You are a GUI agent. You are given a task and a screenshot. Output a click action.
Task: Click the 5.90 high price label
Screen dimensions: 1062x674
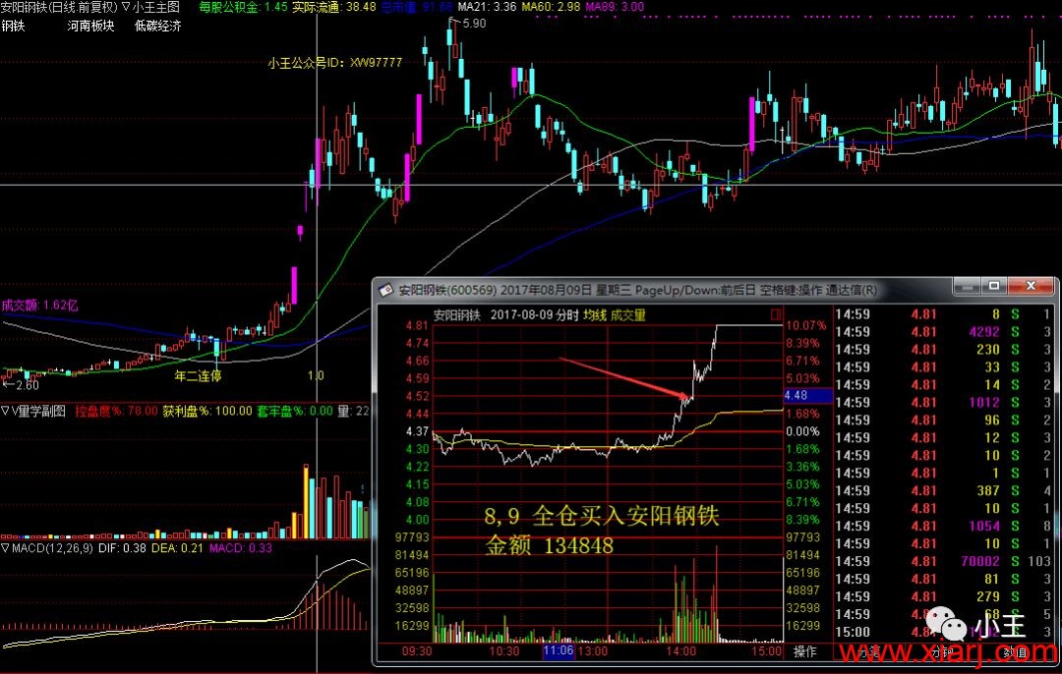(474, 23)
